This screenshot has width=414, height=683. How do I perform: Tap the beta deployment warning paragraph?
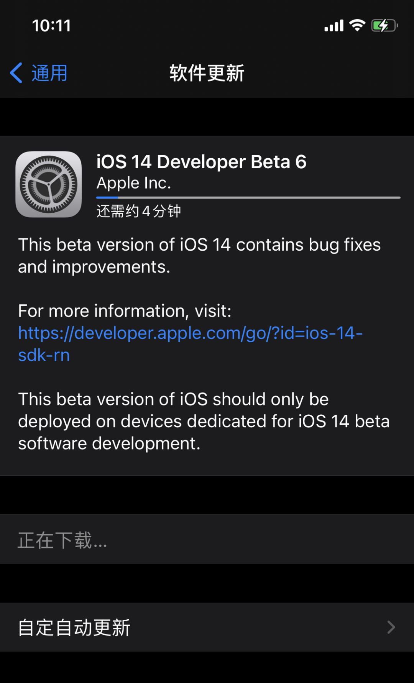[x=204, y=421]
